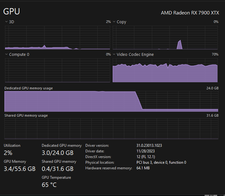225x196 pixels.
Task: Click the Utilization 2% value
Action: [8, 153]
